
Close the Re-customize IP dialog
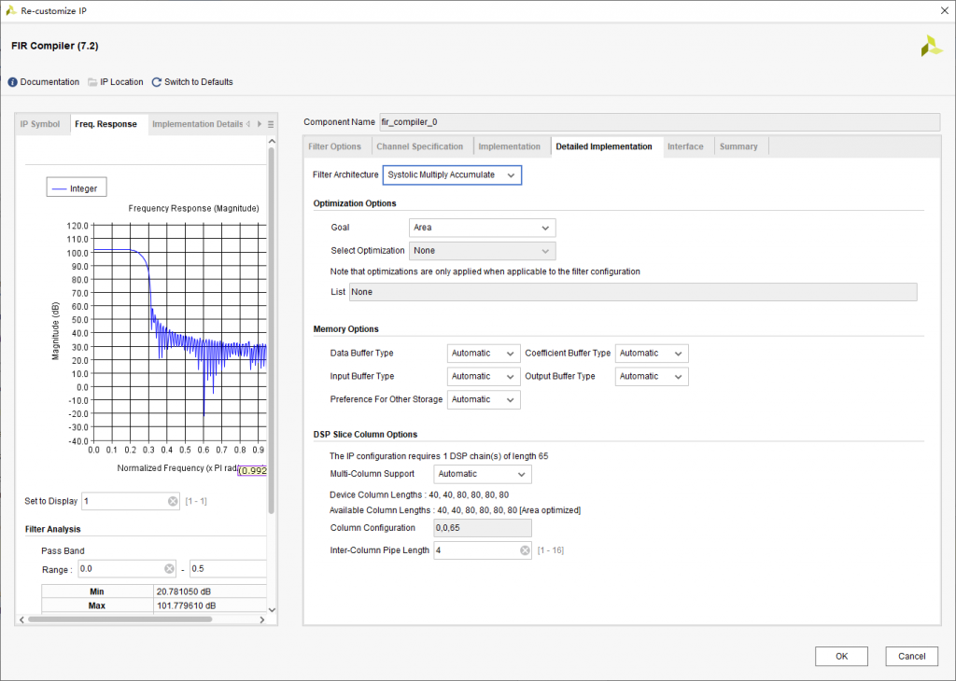pos(945,11)
